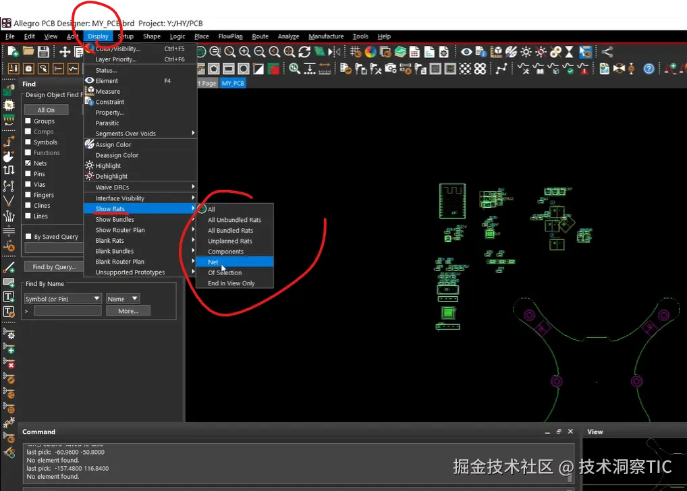This screenshot has height=491, width=687.
Task: Open the Route menu in menu bar
Action: [x=260, y=36]
